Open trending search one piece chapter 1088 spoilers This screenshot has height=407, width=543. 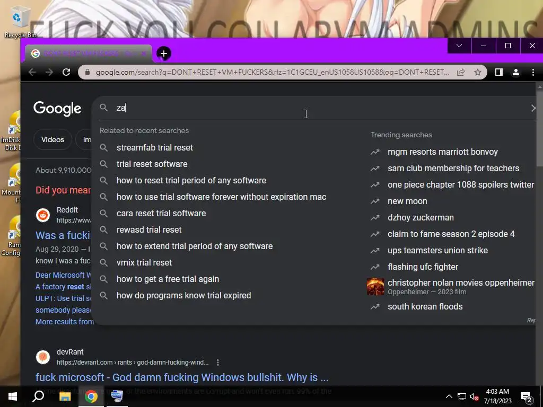[x=461, y=185]
